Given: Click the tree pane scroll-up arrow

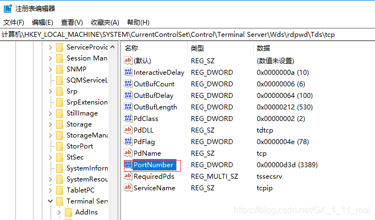Looking at the screenshot, I should point(112,47).
